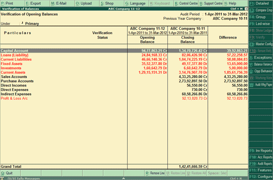Click the Print button in top bar
This screenshot has width=273, height=180.
(13, 3)
